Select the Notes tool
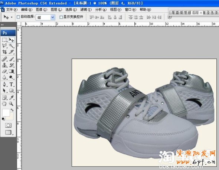 click(4, 97)
